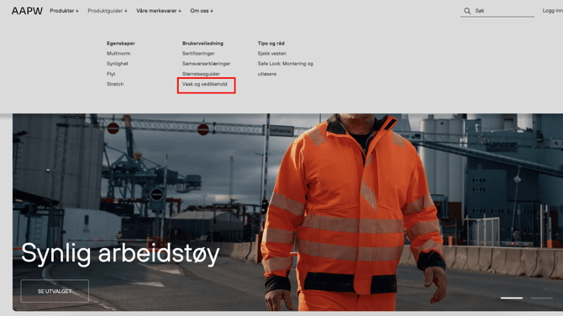Open Vask og vedlikehold page
The height and width of the screenshot is (316, 563).
(205, 84)
